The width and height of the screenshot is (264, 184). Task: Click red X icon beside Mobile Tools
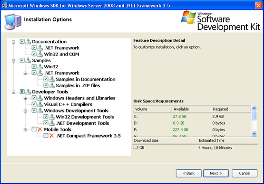point(40,129)
